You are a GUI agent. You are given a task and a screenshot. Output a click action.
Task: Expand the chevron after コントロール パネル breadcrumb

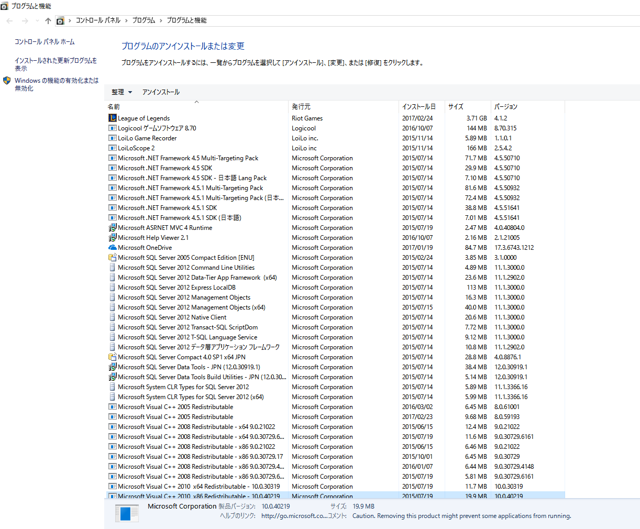[x=126, y=20]
